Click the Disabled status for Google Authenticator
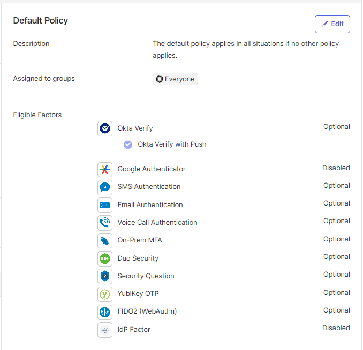This screenshot has width=363, height=350. (x=336, y=168)
